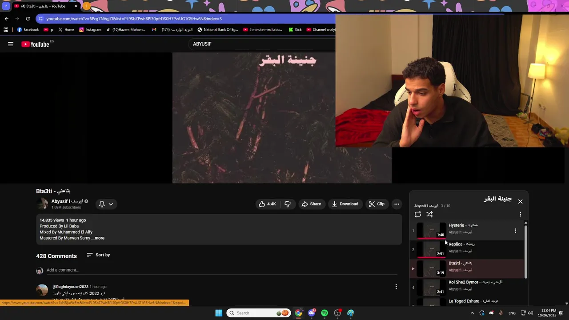The image size is (569, 320).
Task: Open playlist panel three-dot menu
Action: point(520,214)
